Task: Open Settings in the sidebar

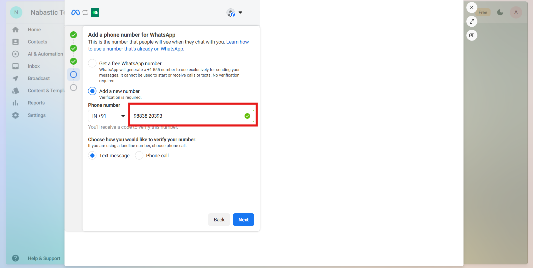Action: tap(37, 115)
